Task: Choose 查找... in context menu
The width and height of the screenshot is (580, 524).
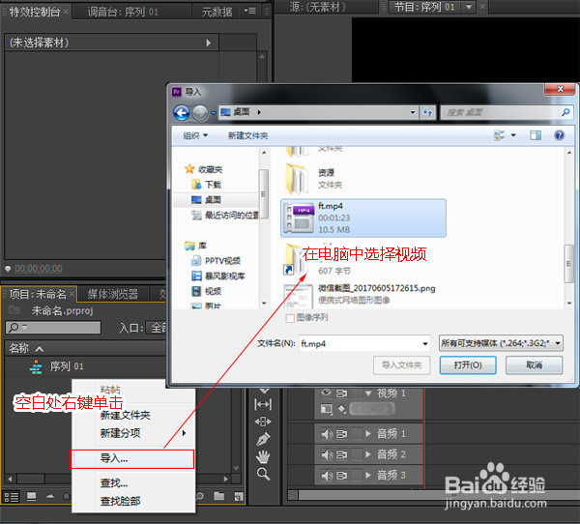Action: click(x=132, y=483)
